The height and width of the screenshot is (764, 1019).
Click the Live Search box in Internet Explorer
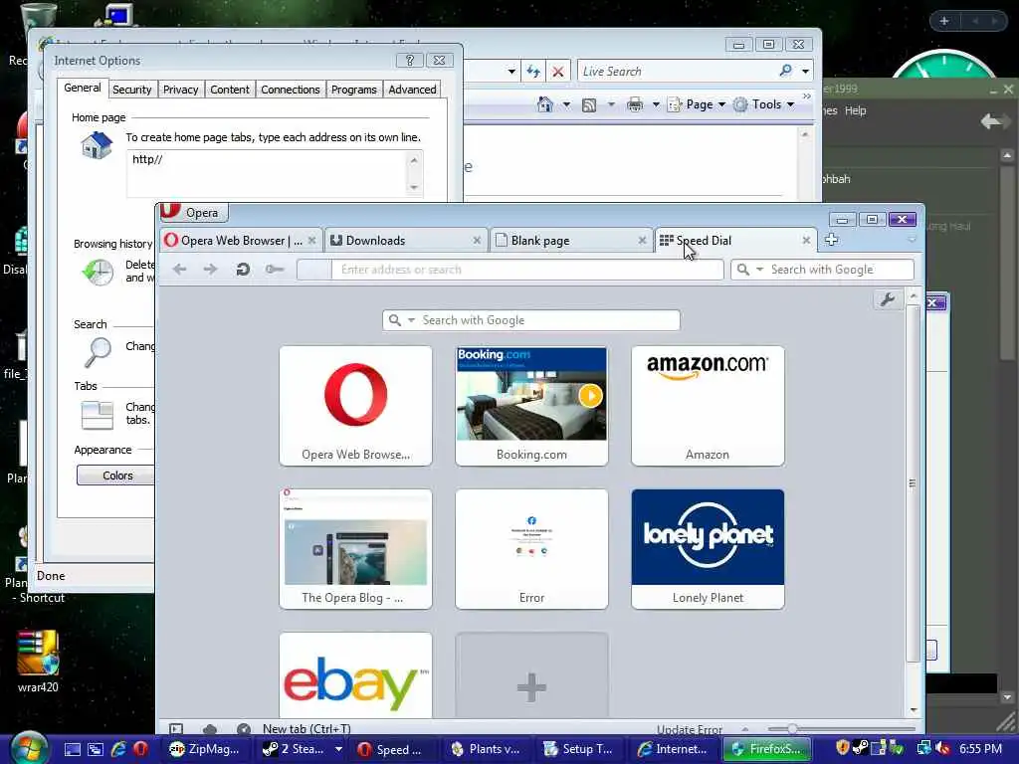pyautogui.click(x=676, y=72)
